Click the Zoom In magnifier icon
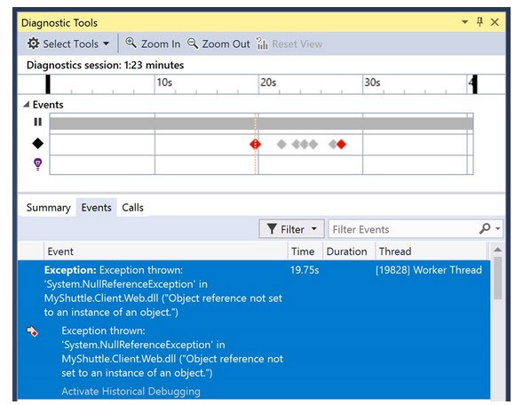This screenshot has width=523, height=405. point(131,43)
